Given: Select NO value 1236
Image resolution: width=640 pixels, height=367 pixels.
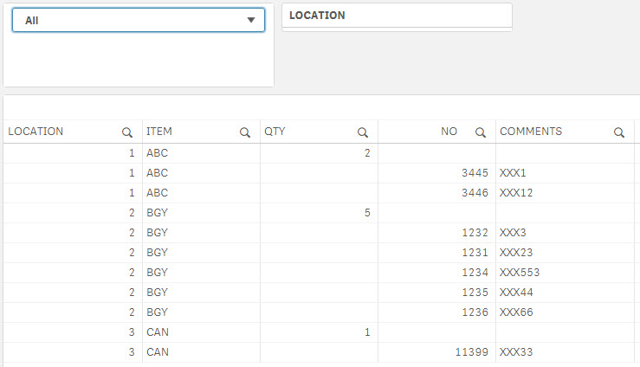Looking at the screenshot, I should (x=475, y=312).
